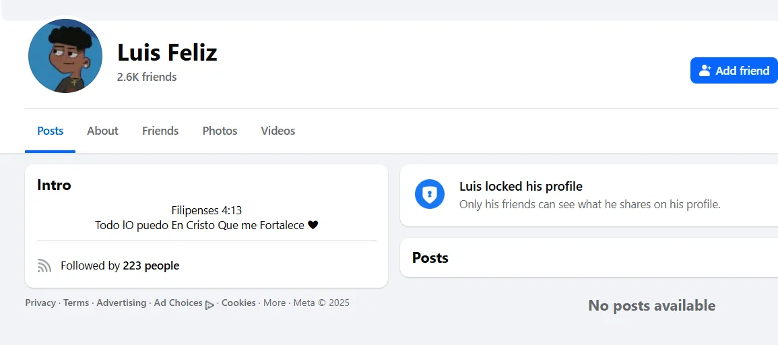778x345 pixels.
Task: Click the Luis Feliz profile name
Action: tap(167, 52)
